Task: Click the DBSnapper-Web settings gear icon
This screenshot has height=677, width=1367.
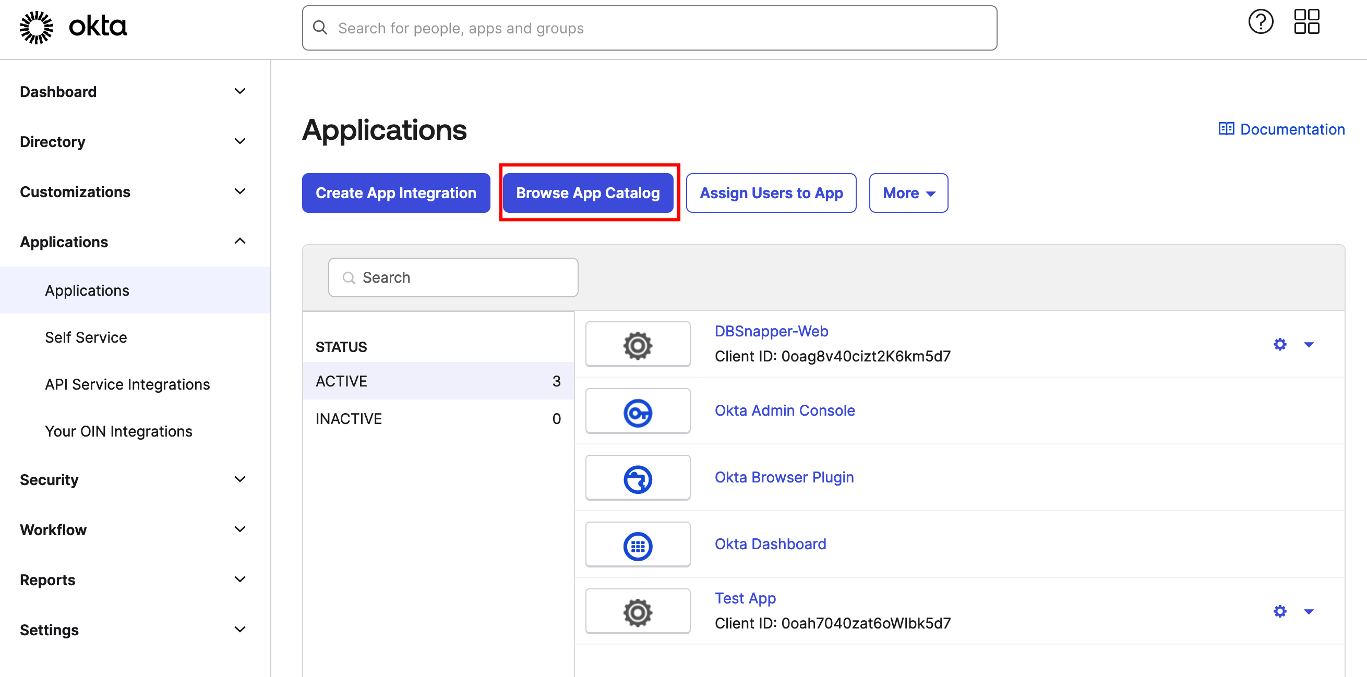Action: point(1279,344)
